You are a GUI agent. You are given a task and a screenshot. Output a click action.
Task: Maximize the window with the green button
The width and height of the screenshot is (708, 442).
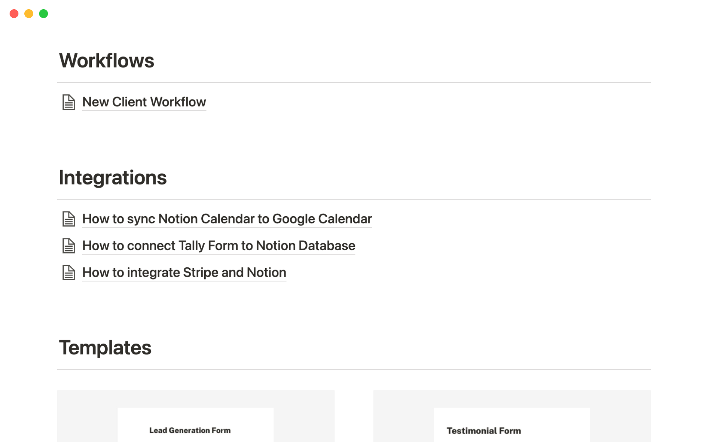pyautogui.click(x=44, y=14)
